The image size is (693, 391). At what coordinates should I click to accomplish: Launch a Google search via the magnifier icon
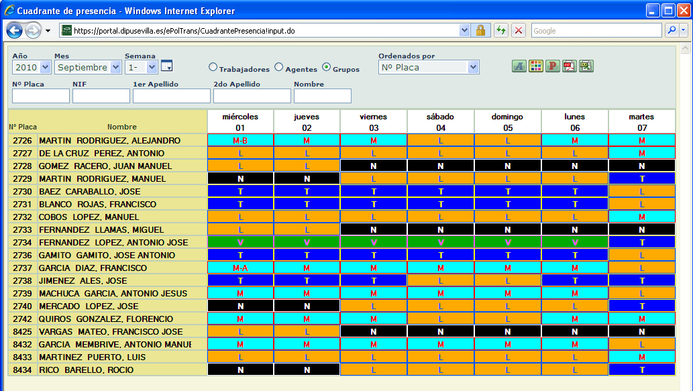coord(671,30)
